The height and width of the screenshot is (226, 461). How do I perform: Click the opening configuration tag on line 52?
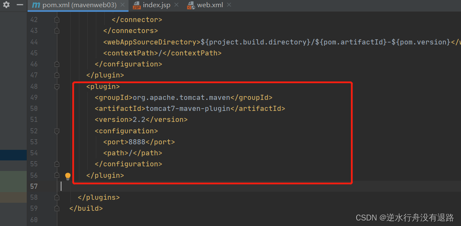point(126,131)
